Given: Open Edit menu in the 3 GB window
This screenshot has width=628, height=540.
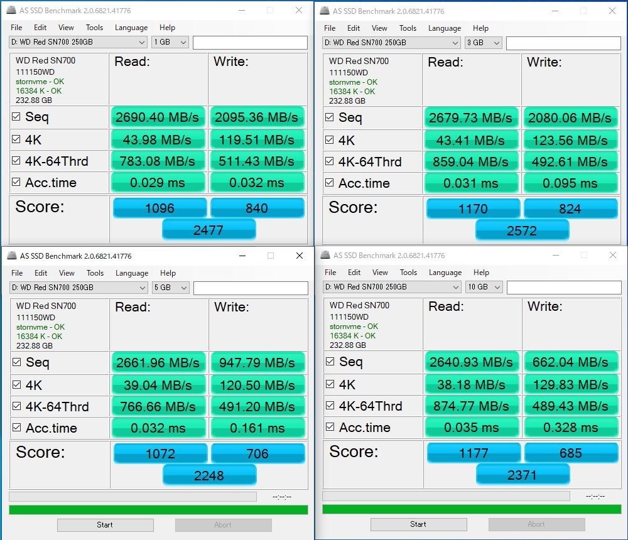Looking at the screenshot, I should click(x=353, y=28).
